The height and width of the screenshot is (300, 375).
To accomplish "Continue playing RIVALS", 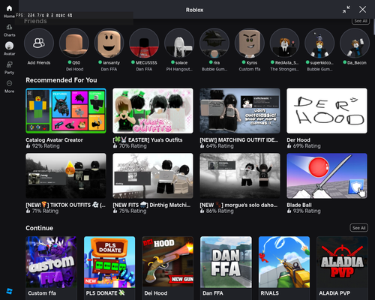I will [284, 262].
